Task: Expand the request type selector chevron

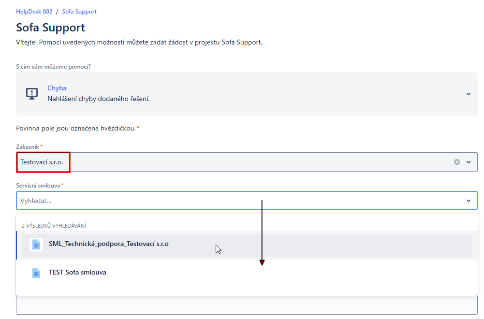Action: (468, 94)
